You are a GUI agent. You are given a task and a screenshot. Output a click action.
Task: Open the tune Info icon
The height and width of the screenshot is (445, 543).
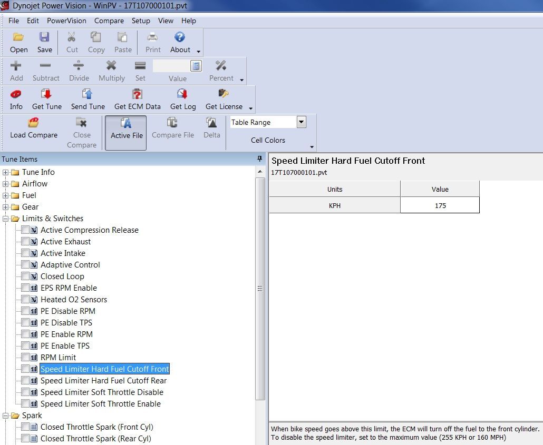[x=16, y=95]
